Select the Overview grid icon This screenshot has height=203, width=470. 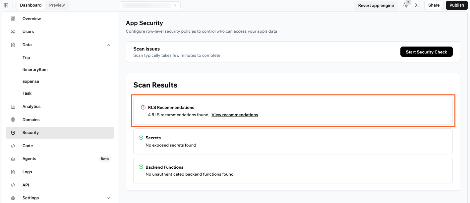tap(13, 18)
